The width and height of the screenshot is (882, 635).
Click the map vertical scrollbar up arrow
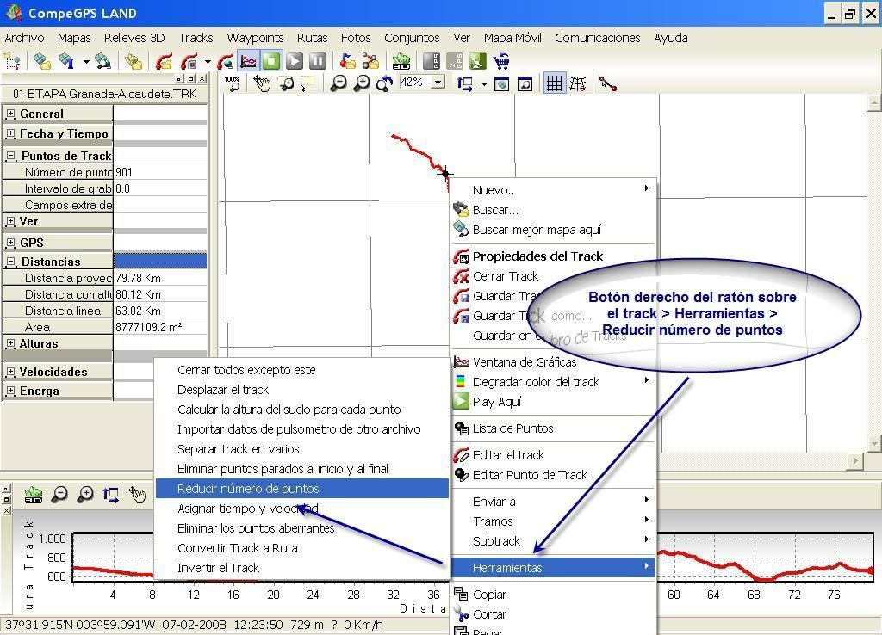[875, 103]
